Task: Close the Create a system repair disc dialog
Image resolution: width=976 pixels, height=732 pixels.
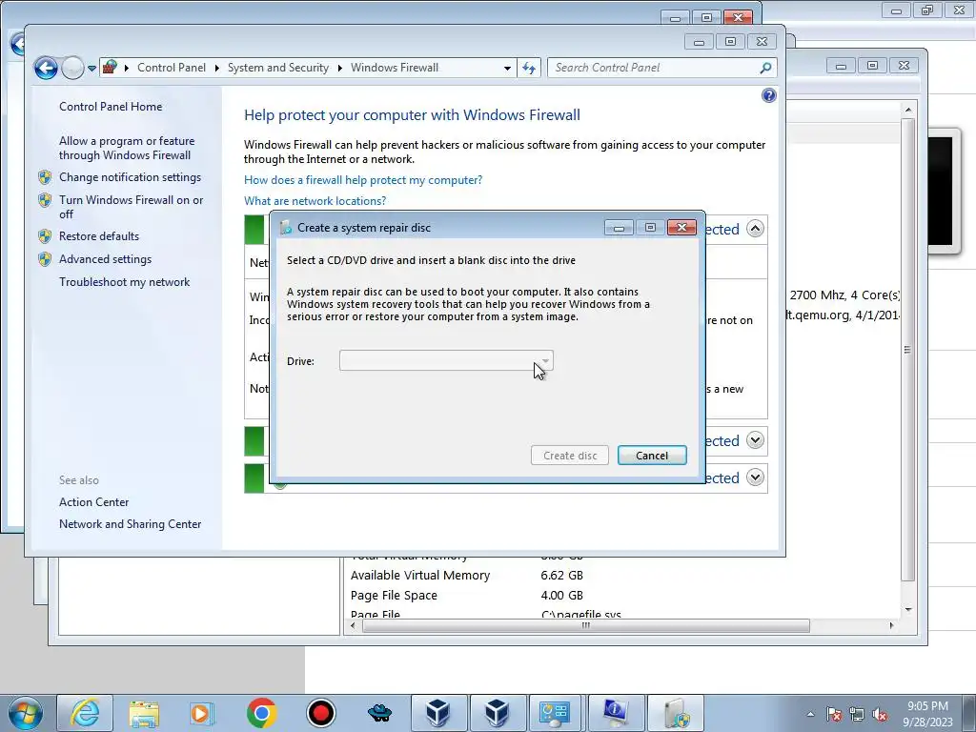Action: click(681, 228)
